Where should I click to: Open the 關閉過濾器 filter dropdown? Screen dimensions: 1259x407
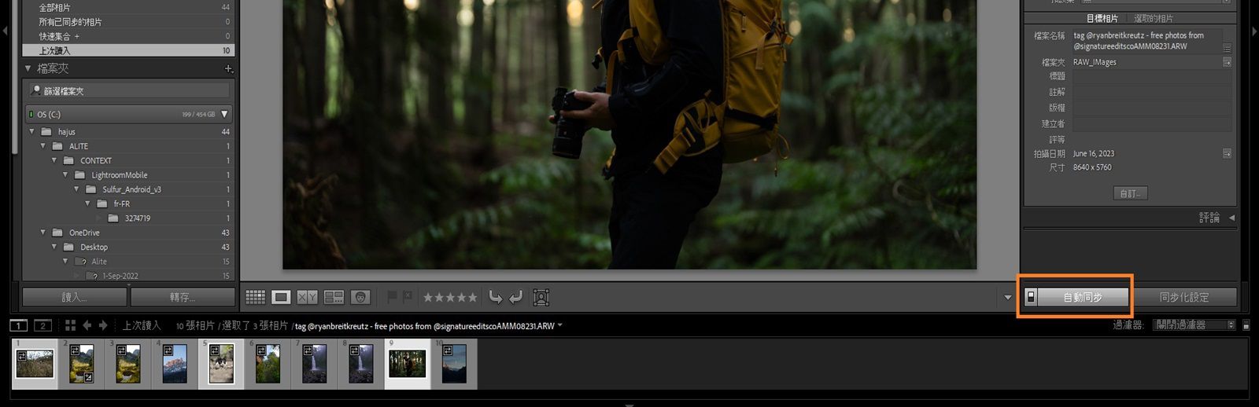pyautogui.click(x=1194, y=324)
